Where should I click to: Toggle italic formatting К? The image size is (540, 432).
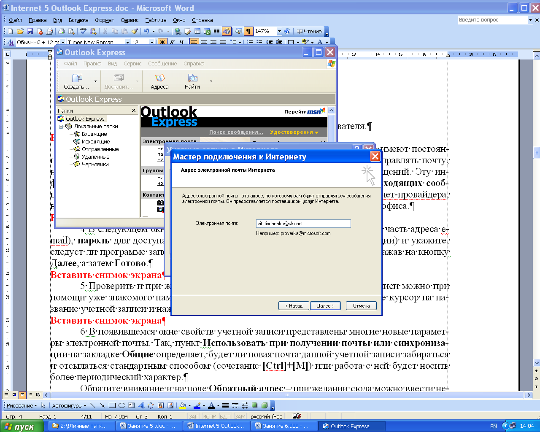click(x=172, y=42)
